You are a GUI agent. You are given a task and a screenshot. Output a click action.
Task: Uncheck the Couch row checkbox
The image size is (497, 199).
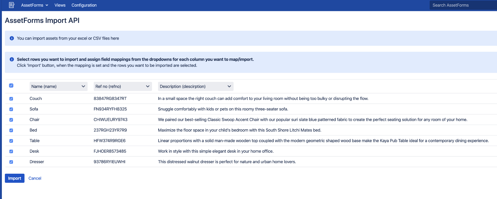pos(11,99)
